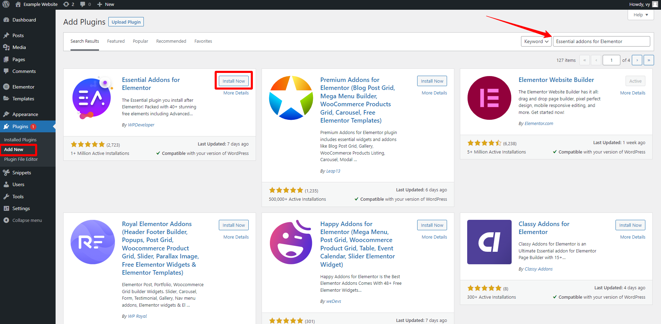Click the Upload Plugin button

[126, 22]
